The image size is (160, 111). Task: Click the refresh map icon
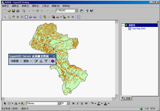(79, 17)
